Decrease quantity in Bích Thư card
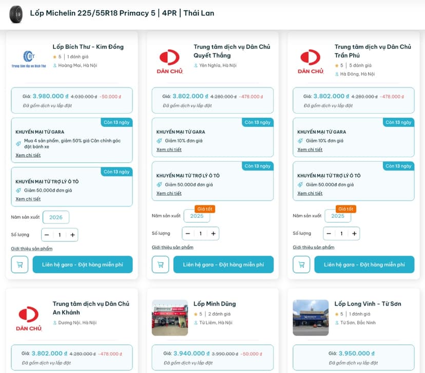 47,235
